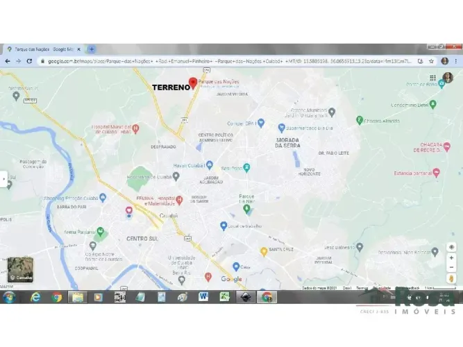Click the Windows Start button
Image resolution: width=463 pixels, height=347 pixels.
click(9, 297)
